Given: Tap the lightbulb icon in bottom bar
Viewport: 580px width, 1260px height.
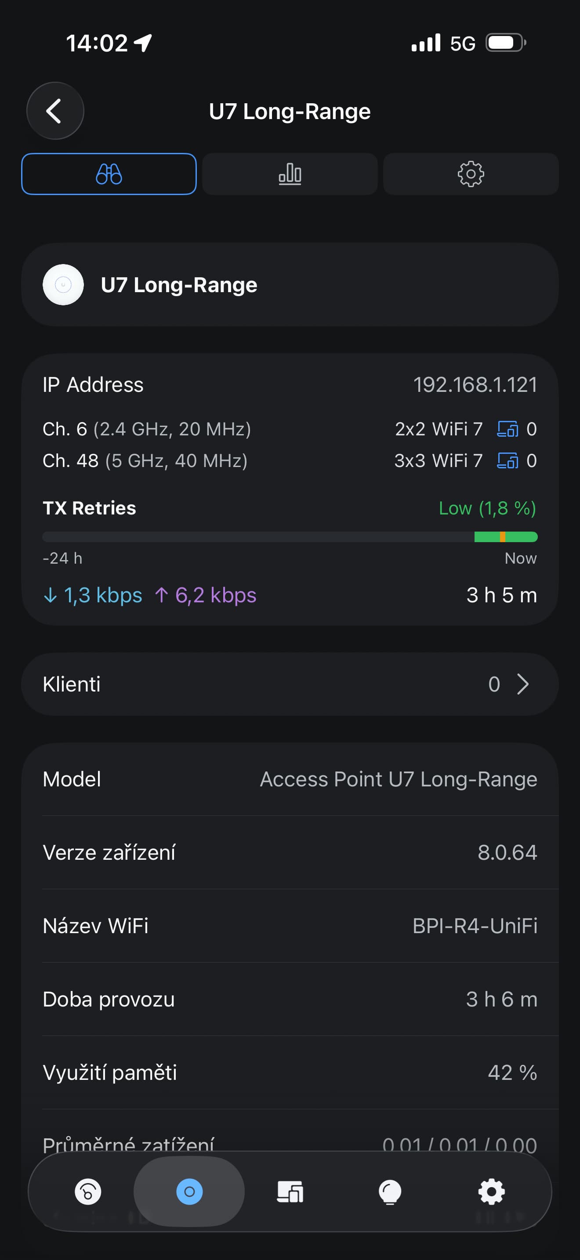Looking at the screenshot, I should point(390,1191).
